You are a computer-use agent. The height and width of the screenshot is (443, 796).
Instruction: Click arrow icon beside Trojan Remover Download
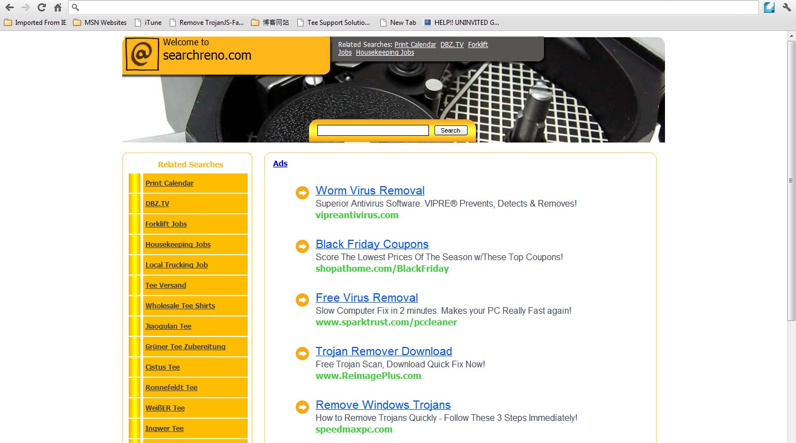pyautogui.click(x=302, y=354)
